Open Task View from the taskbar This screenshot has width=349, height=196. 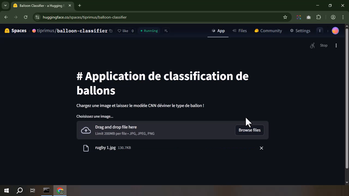[x=32, y=190]
